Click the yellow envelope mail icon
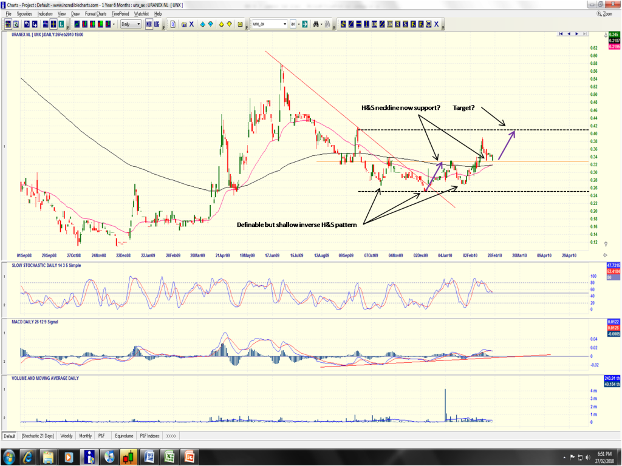The width and height of the screenshot is (622, 466). click(x=240, y=24)
